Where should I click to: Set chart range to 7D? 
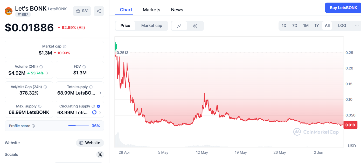click(x=295, y=26)
